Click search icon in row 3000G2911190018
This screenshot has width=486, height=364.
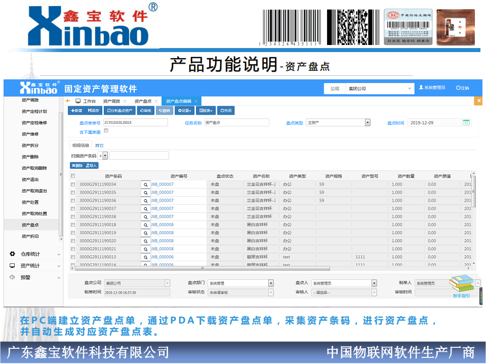[x=145, y=224]
